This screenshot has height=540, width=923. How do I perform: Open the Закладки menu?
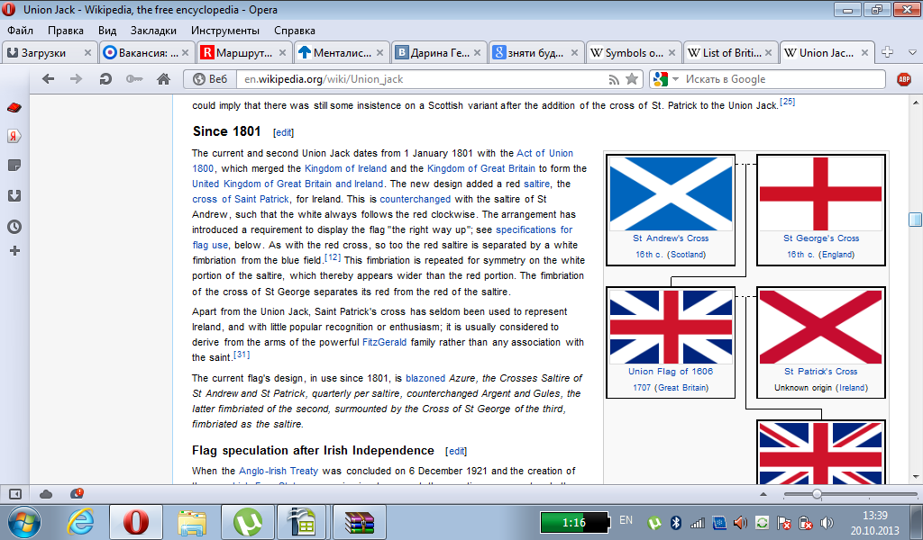click(153, 31)
